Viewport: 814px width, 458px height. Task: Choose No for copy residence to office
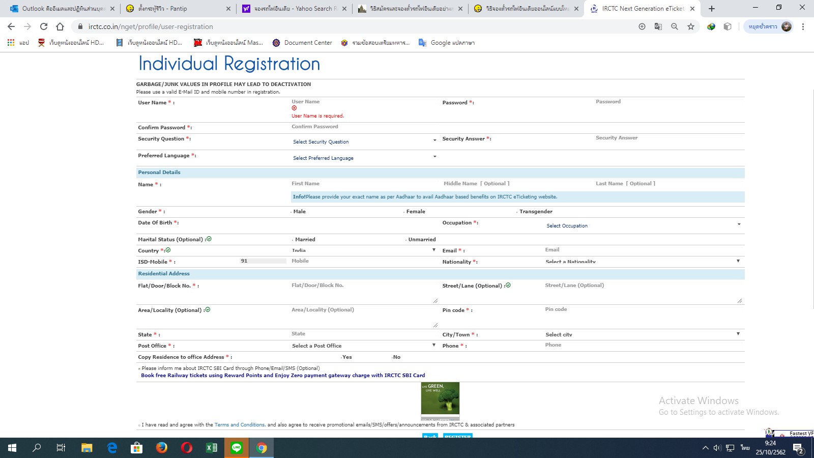pyautogui.click(x=392, y=357)
